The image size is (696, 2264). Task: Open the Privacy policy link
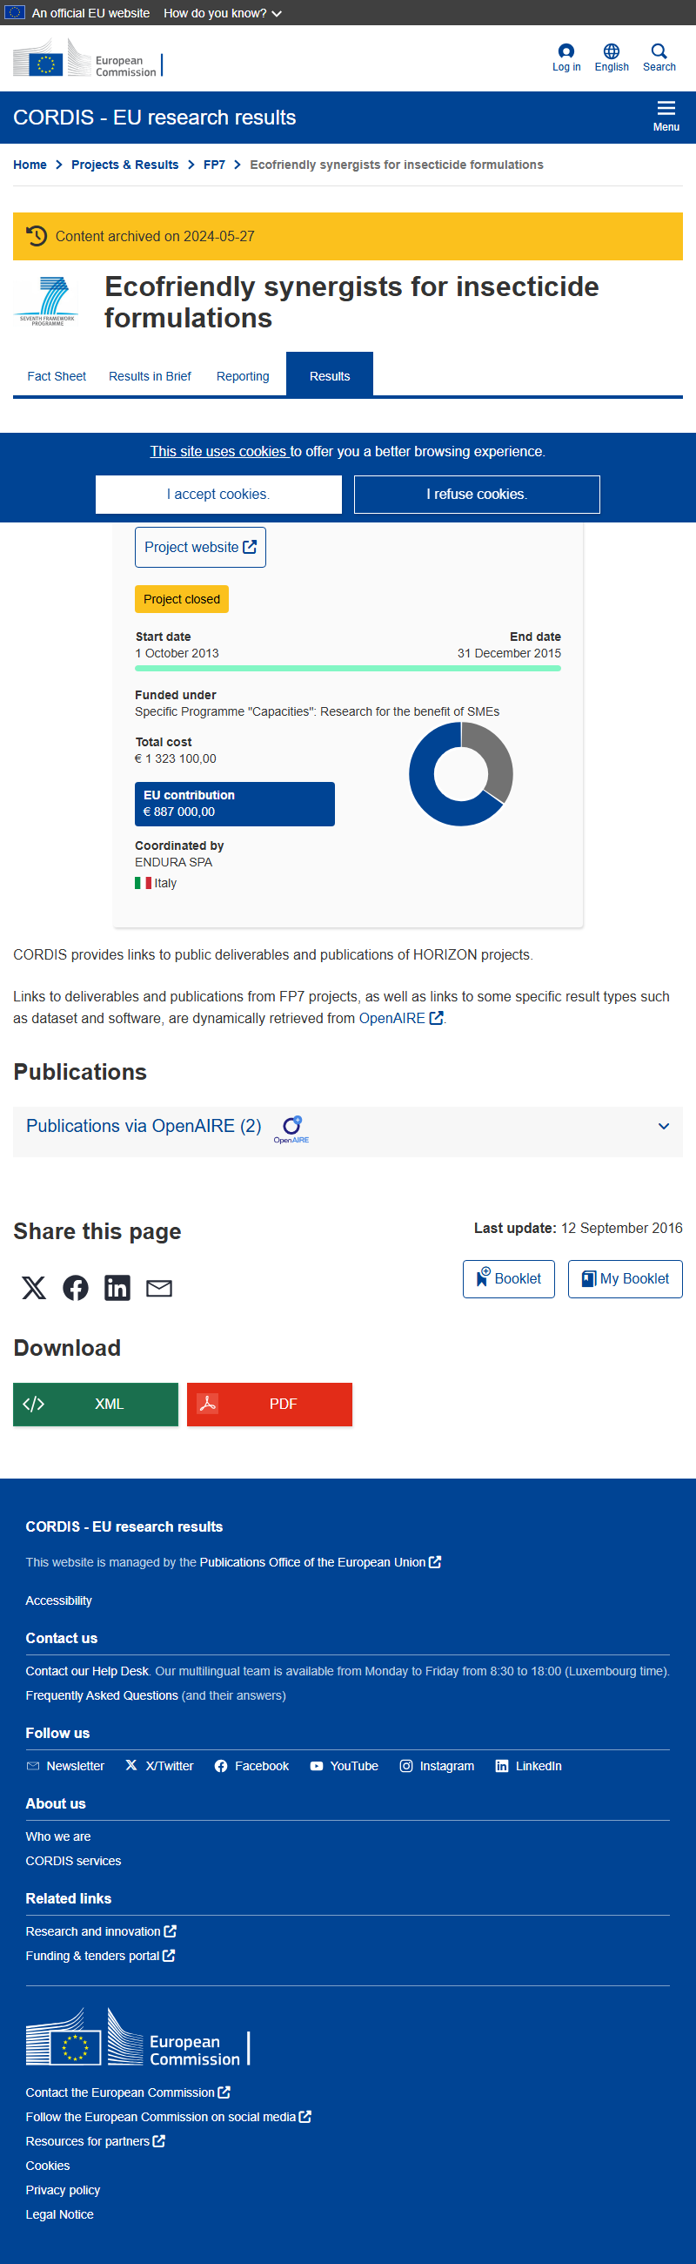pyautogui.click(x=64, y=2191)
